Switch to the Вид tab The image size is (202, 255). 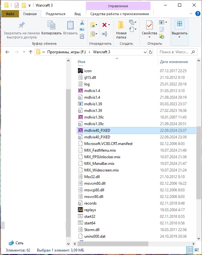pos(78,14)
